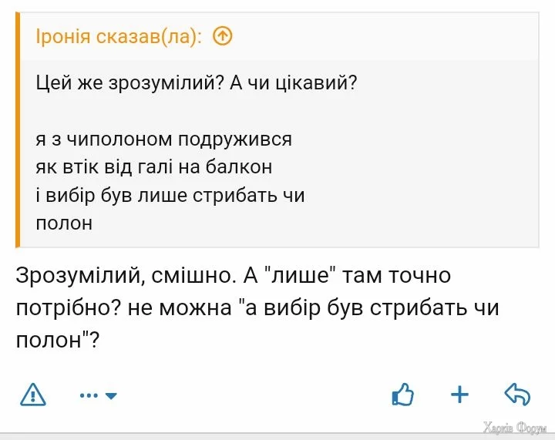The height and width of the screenshot is (440, 555).
Task: Like the post with thumbs-up icon
Action: pyautogui.click(x=402, y=395)
